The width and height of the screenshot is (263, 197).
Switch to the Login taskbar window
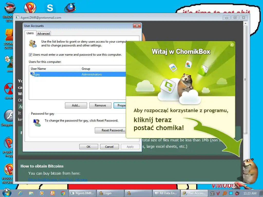coord(110,193)
